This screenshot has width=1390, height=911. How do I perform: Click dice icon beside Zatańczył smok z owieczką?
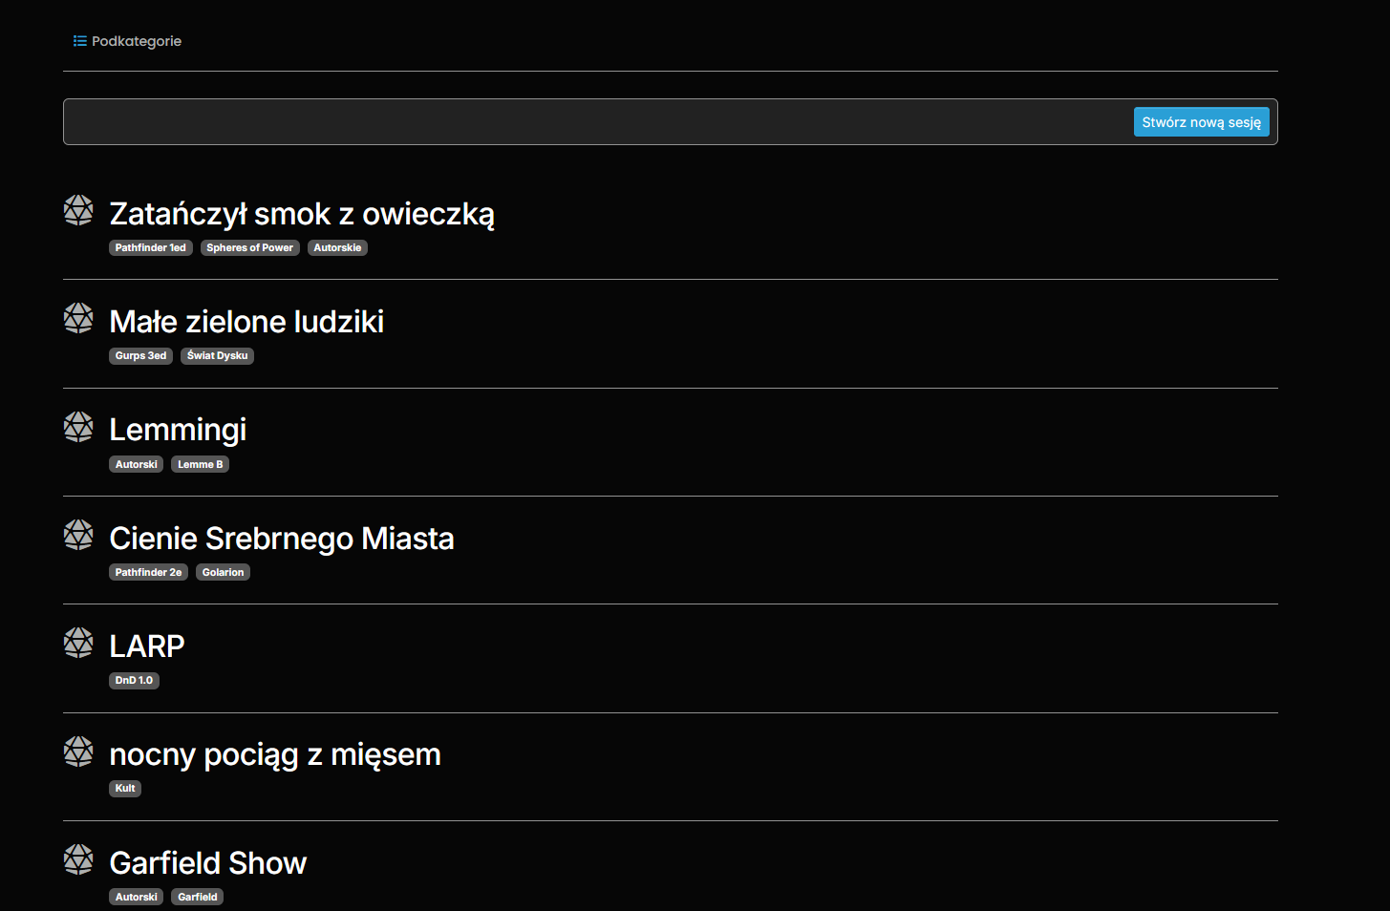78,210
